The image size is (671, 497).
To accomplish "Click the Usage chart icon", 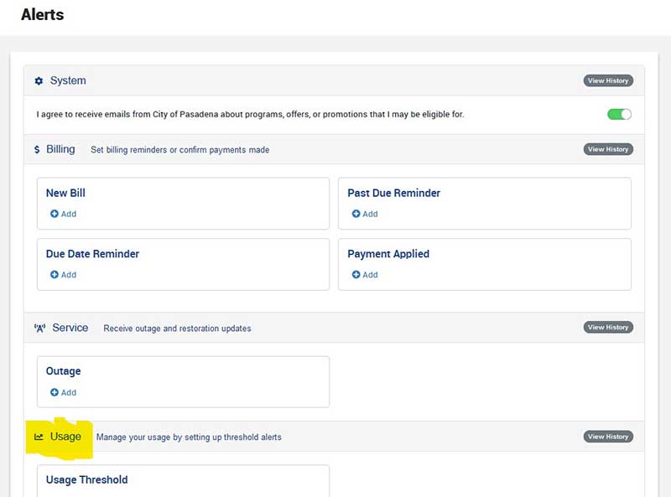I will pyautogui.click(x=39, y=437).
